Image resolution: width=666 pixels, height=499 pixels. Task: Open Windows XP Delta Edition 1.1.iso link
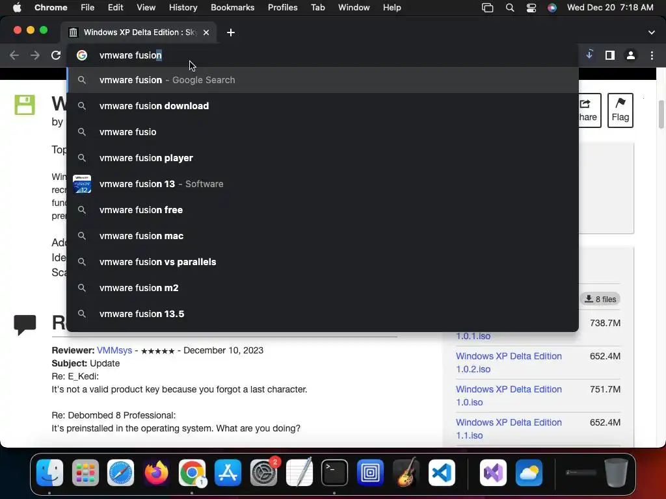(x=509, y=429)
